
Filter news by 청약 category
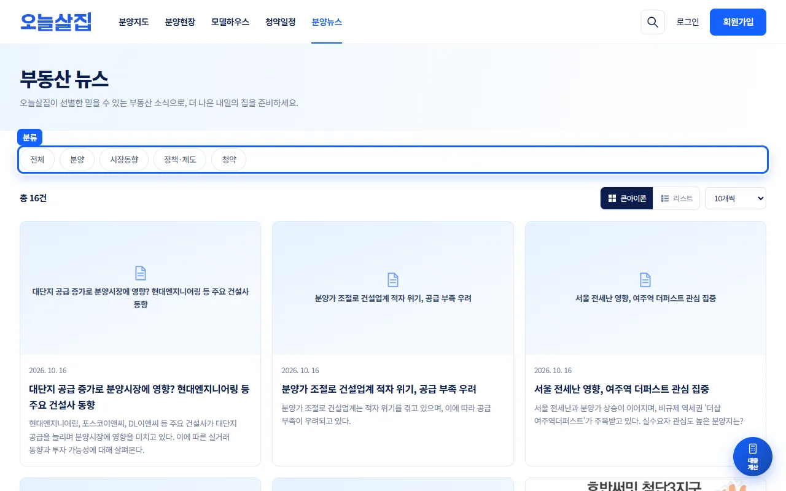pos(229,160)
